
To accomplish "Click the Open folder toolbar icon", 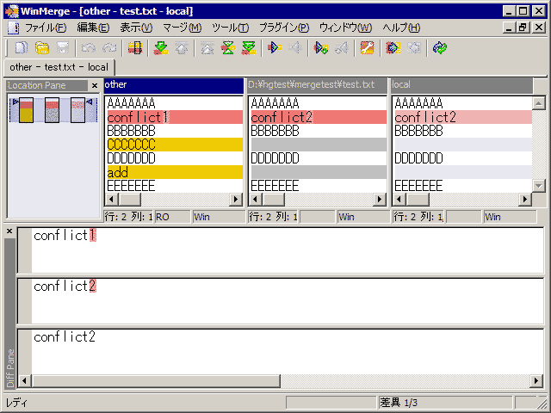I will [x=42, y=48].
